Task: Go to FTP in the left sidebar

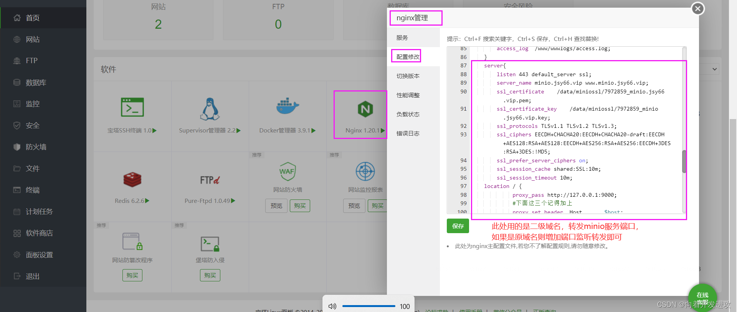Action: tap(43, 60)
